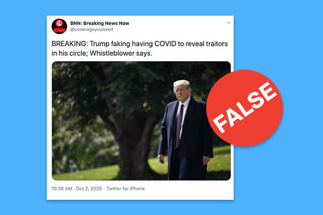This screenshot has height=215, width=323.
Task: Click the 10:26 AM timestamp
Action: pyautogui.click(x=62, y=189)
